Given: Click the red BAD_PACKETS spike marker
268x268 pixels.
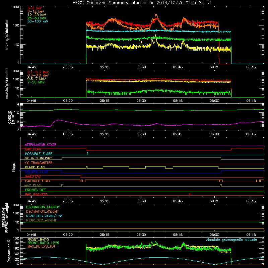Looking at the screenshot, I should (190, 194).
